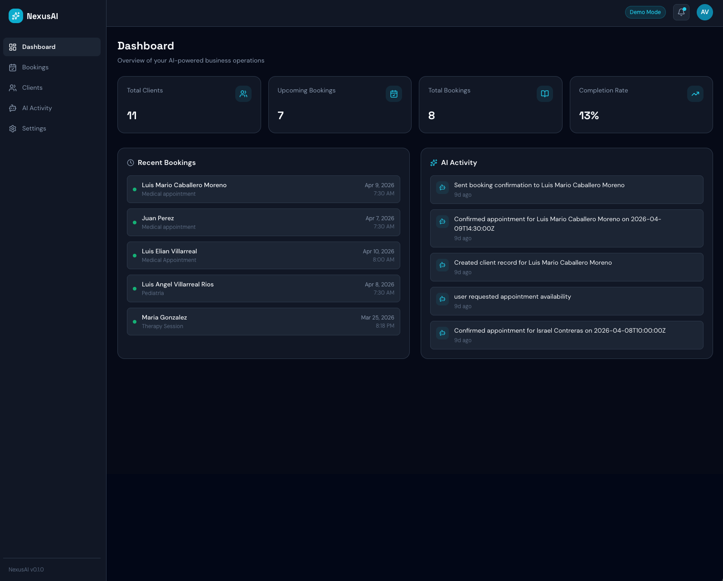Open Juan Perez booking entry
The width and height of the screenshot is (723, 581).
(263, 223)
